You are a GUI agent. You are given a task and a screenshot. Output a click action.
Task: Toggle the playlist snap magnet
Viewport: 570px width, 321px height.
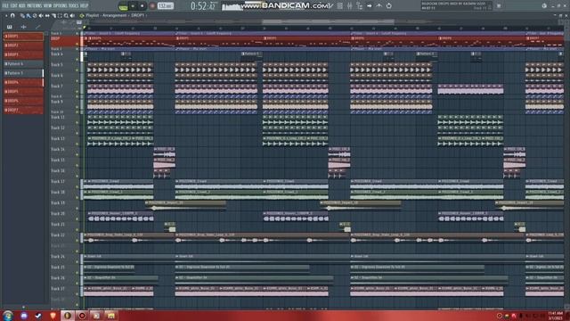pyautogui.click(x=12, y=16)
